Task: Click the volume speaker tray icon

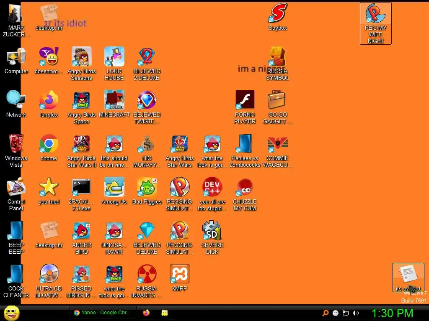Action: coord(355,313)
